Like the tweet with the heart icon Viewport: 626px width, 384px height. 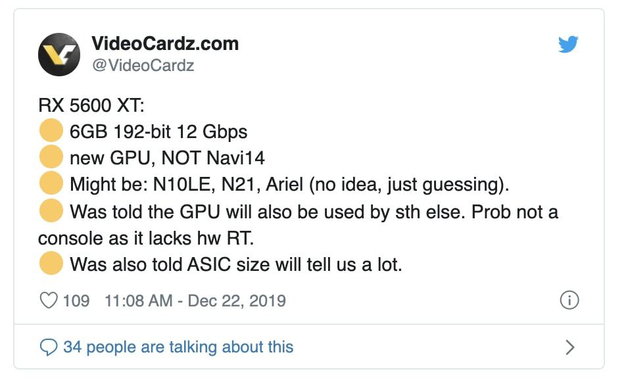coord(49,301)
